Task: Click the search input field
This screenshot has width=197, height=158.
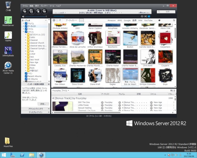Action: point(166,12)
